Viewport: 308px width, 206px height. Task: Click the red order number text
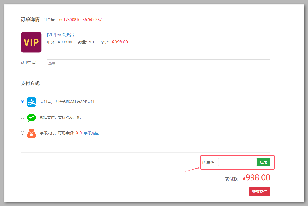80,20
